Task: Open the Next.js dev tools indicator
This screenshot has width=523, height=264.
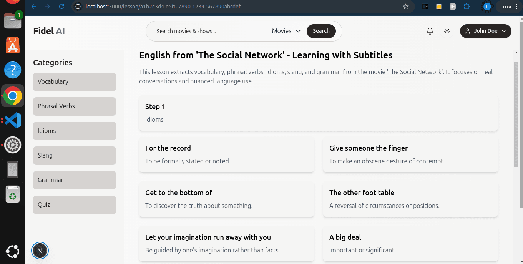Action: click(40, 251)
